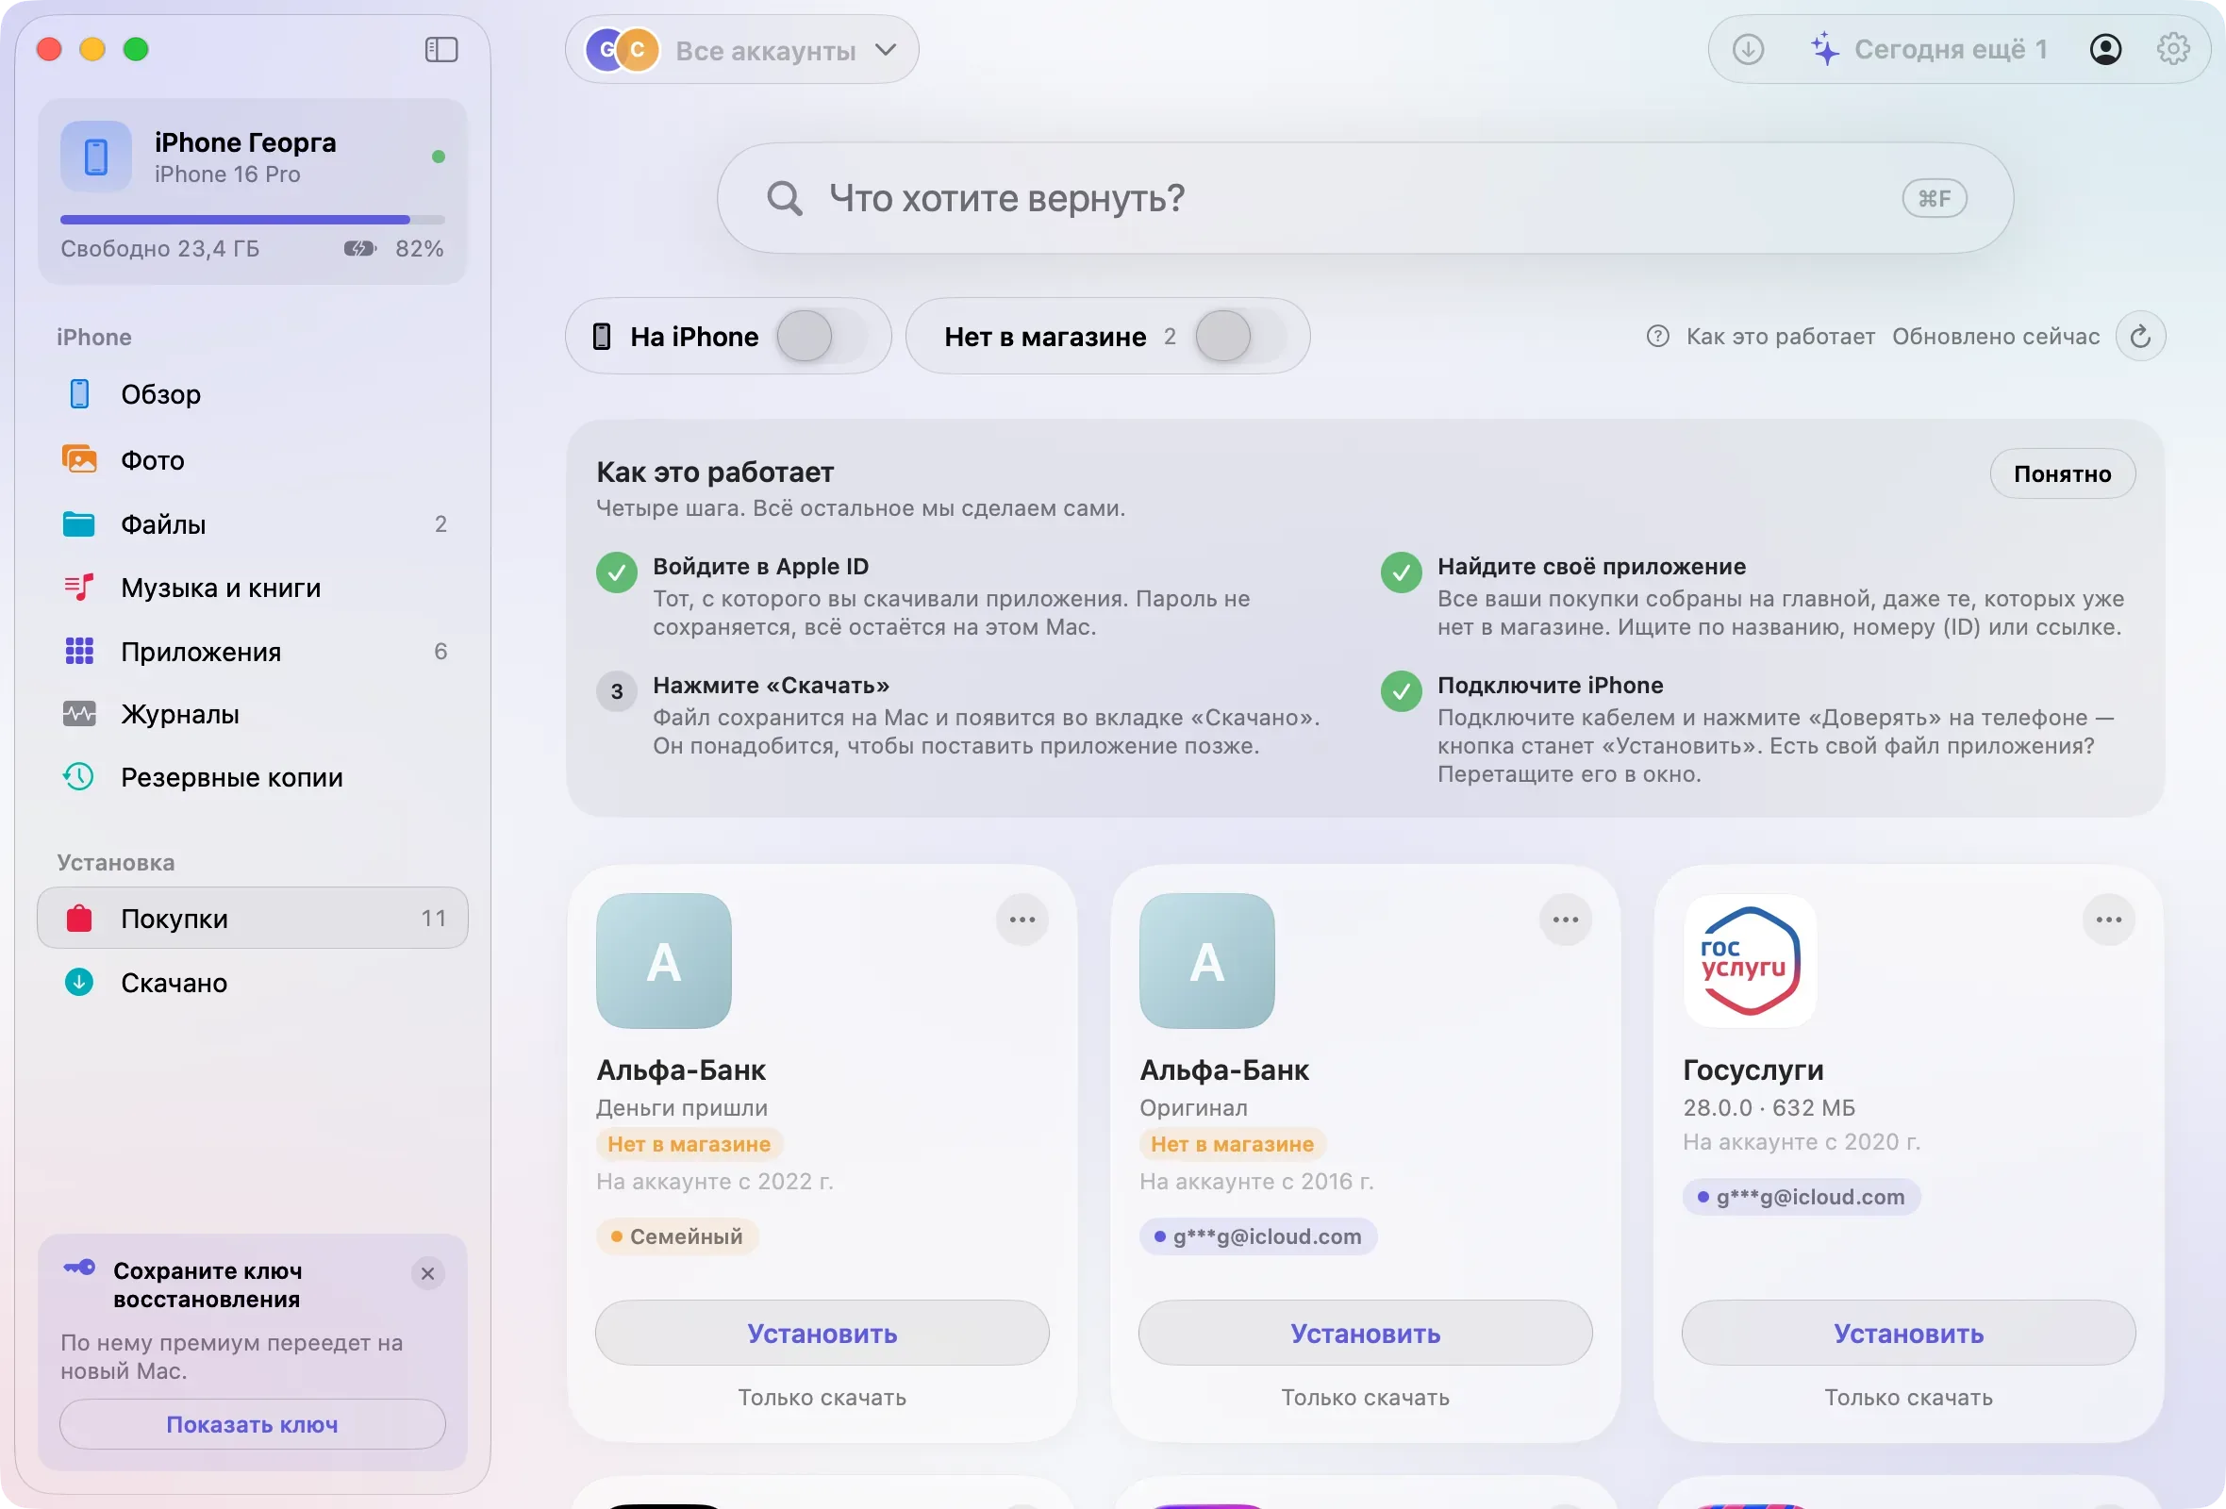Click Только скачать under Альфа-Банк Деньги пришли

pos(822,1397)
